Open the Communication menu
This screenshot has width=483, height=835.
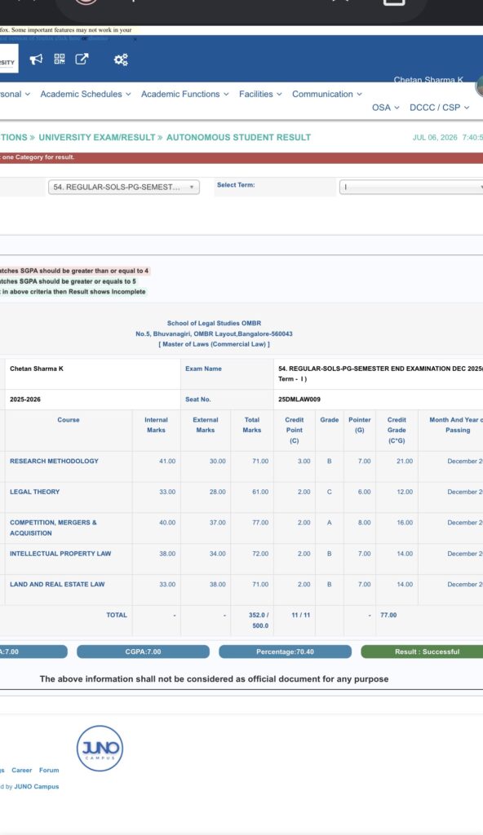point(327,94)
